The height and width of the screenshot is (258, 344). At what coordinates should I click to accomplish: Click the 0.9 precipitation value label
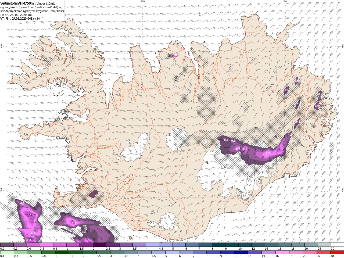tap(33, 233)
